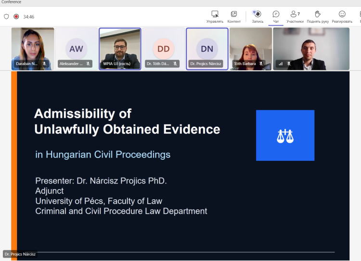The image size is (361, 261).
Task: Click the DN avatar circle
Action: tap(207, 49)
